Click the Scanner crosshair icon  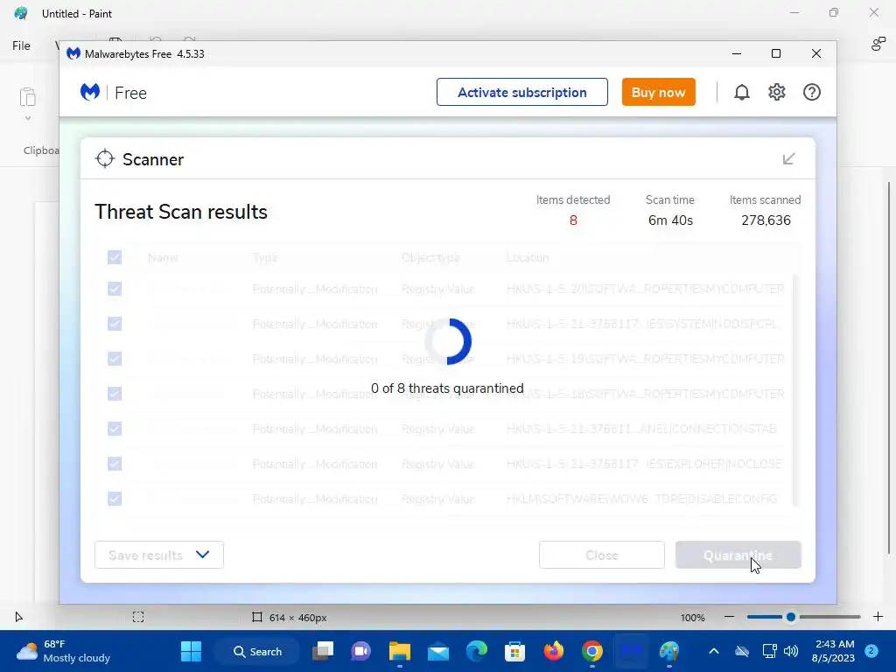[x=105, y=159]
